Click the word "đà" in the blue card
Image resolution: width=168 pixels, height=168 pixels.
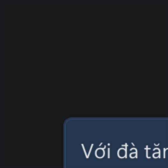(x=127, y=151)
